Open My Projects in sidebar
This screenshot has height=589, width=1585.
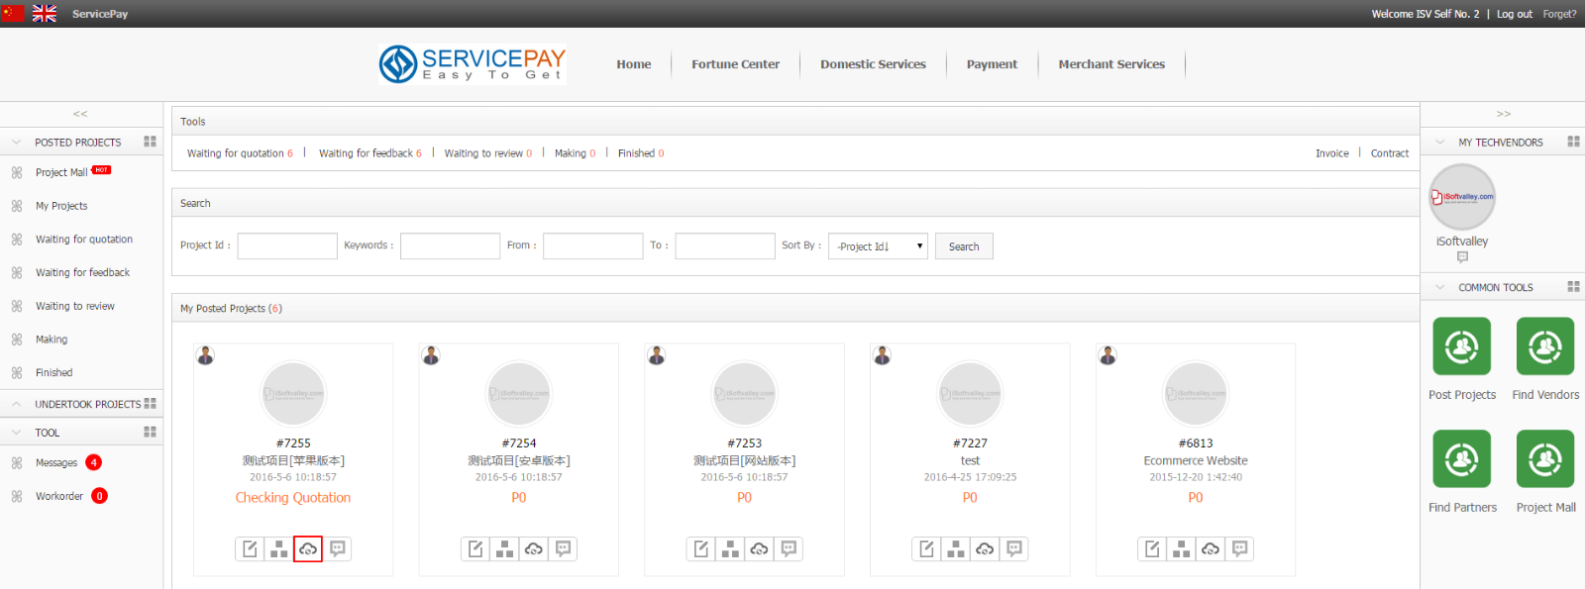61,206
